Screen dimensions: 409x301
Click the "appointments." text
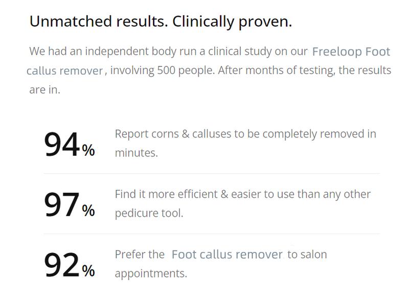pyautogui.click(x=151, y=274)
